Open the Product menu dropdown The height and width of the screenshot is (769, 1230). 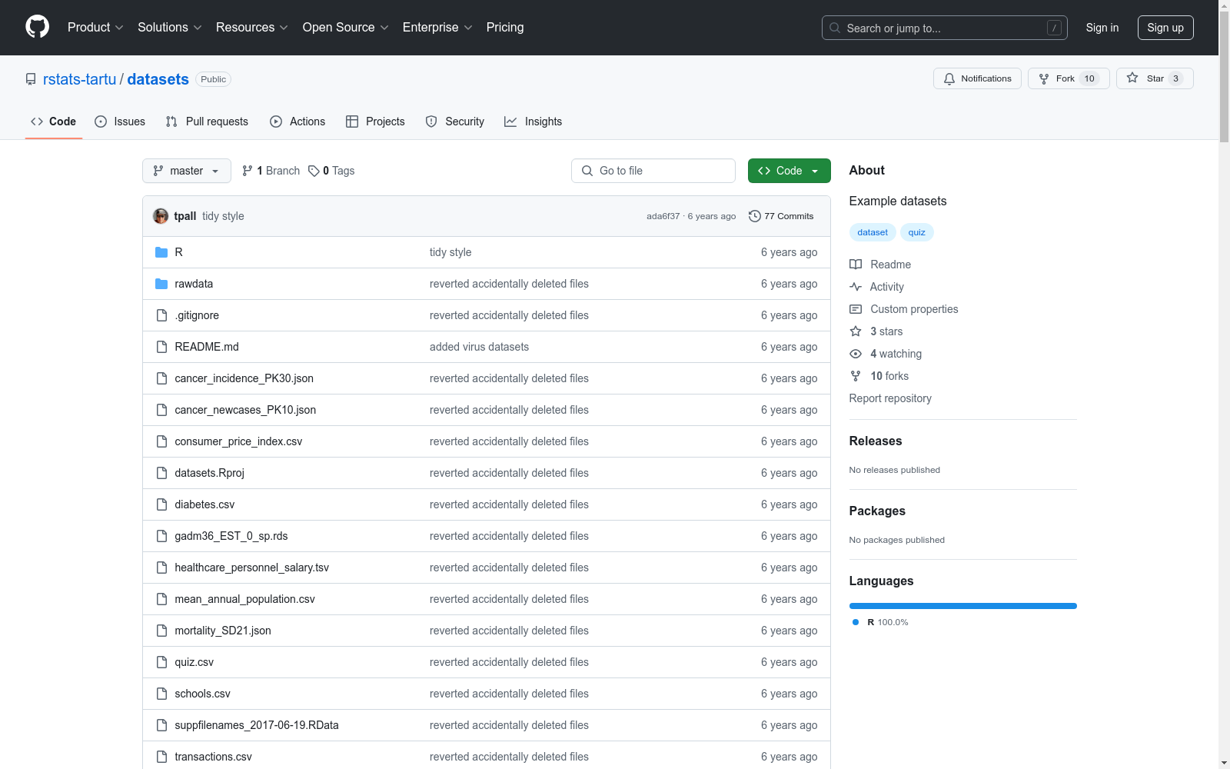tap(95, 27)
